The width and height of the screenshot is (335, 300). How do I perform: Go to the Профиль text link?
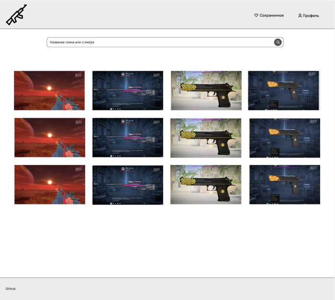coord(311,16)
